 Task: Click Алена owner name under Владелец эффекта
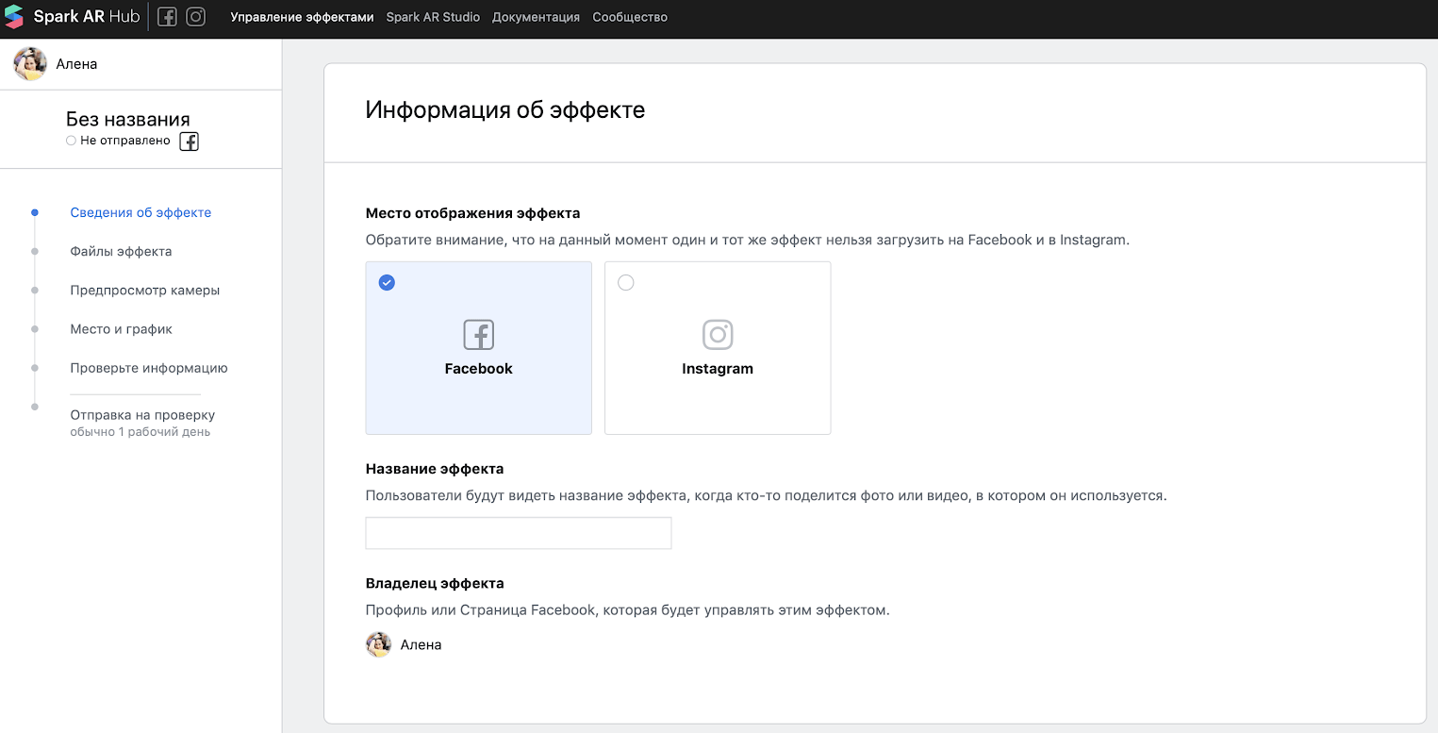(421, 645)
